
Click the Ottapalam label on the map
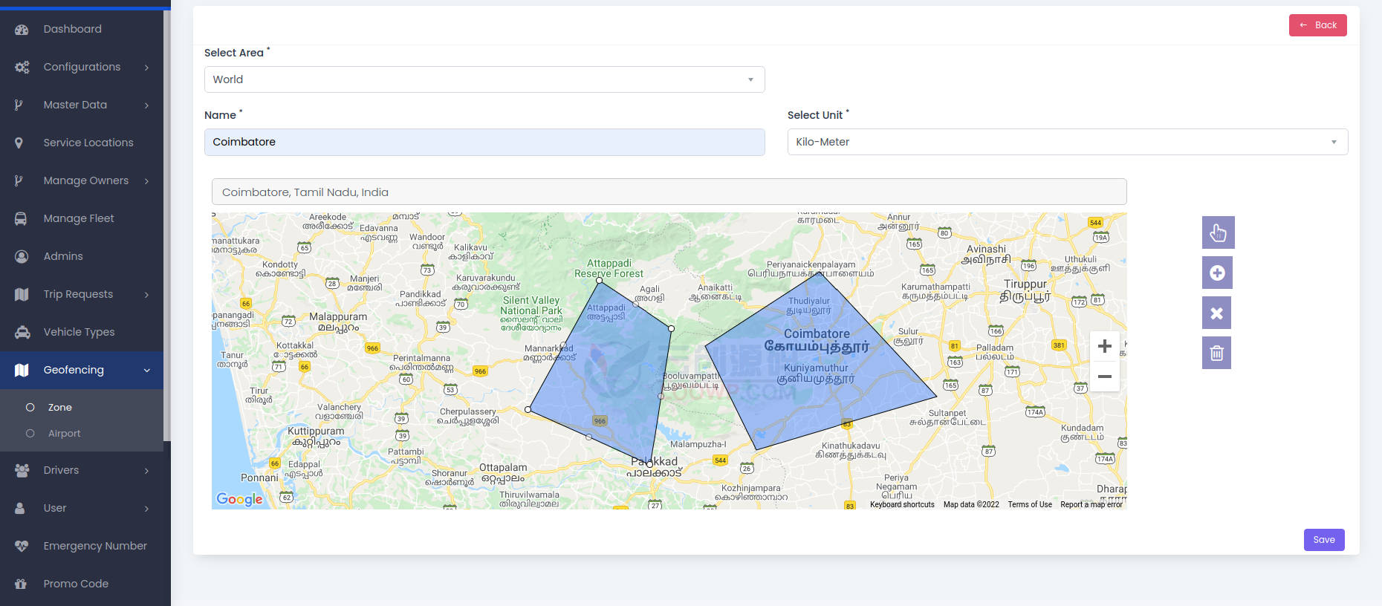pos(503,472)
